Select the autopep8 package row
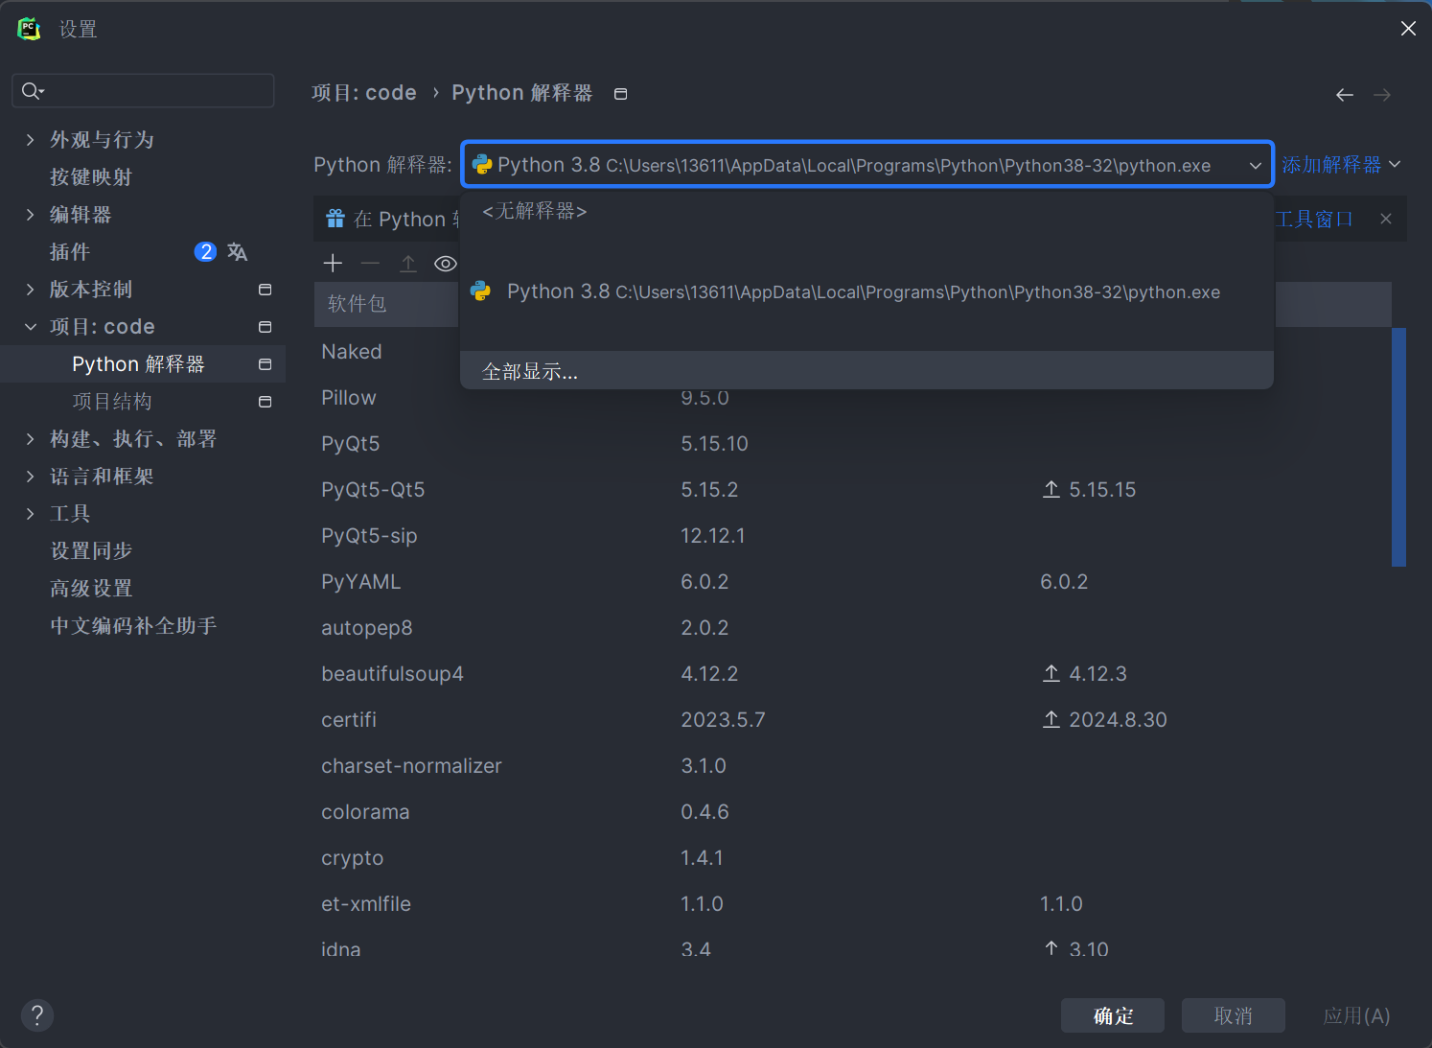 [852, 628]
